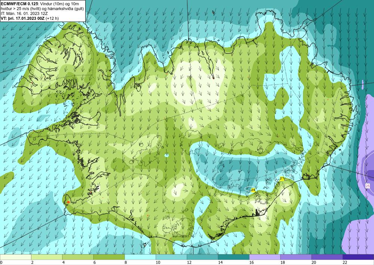Click the 10–12 m/s turquoise legend swatch
The height and width of the screenshot is (265, 374).
(x=171, y=257)
